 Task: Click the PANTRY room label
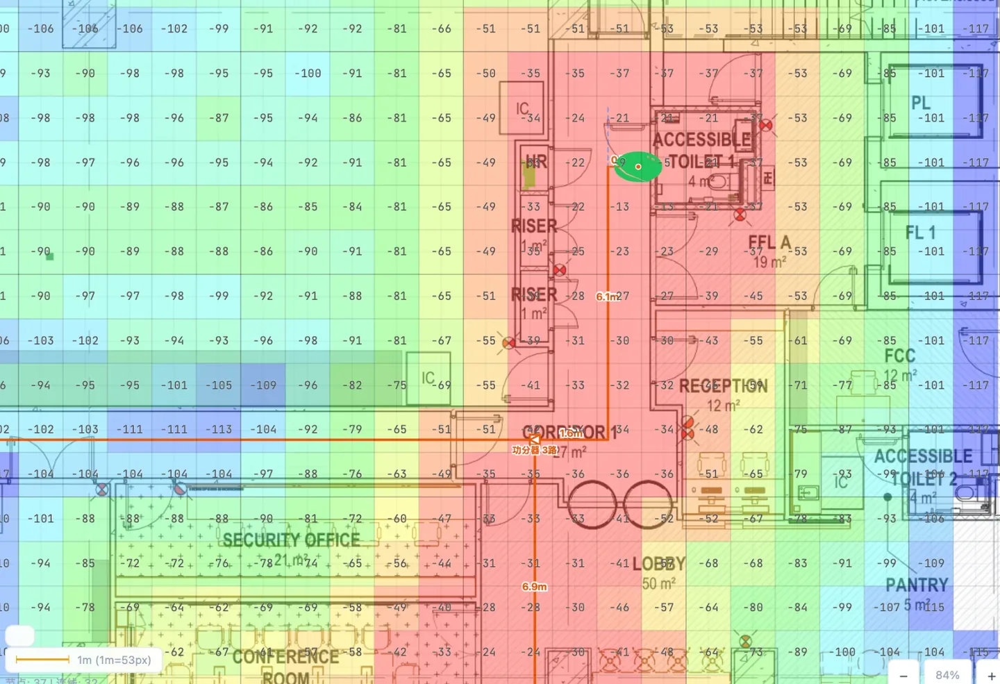(x=917, y=585)
